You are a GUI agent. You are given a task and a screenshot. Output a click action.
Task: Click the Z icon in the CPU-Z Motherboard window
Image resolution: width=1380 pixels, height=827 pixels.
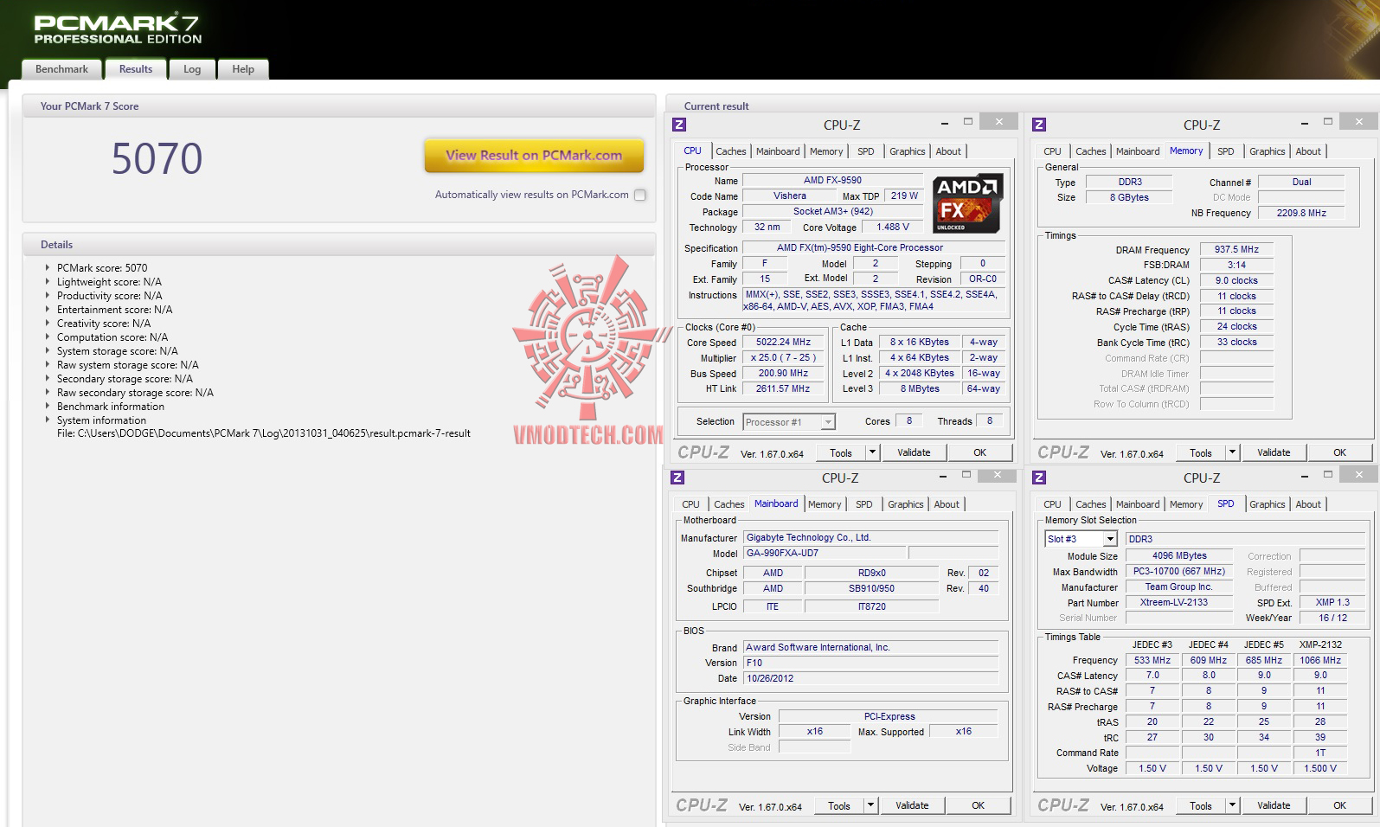coord(677,478)
